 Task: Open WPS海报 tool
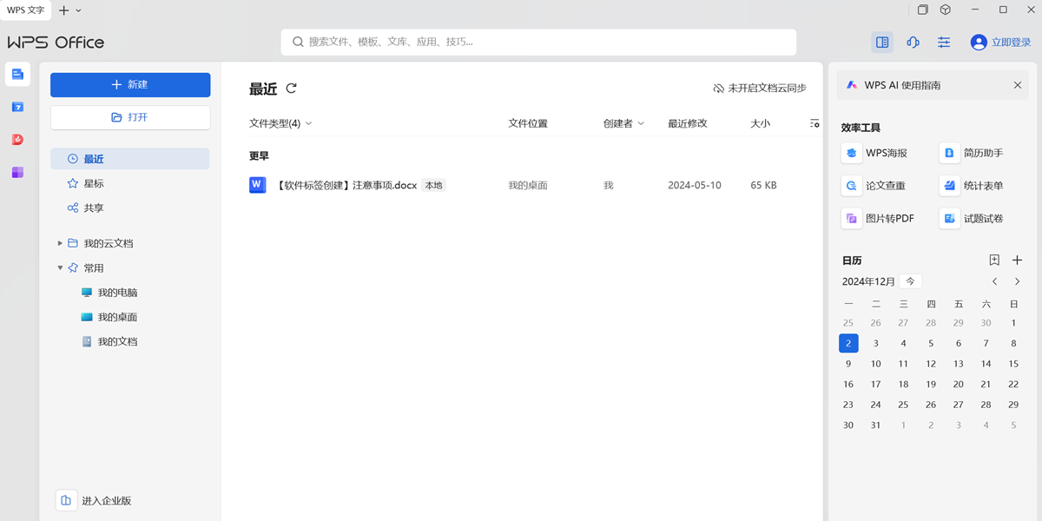click(x=875, y=153)
